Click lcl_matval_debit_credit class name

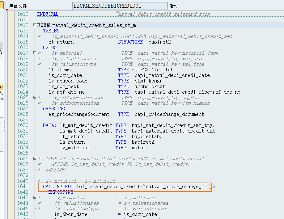pos(108,187)
